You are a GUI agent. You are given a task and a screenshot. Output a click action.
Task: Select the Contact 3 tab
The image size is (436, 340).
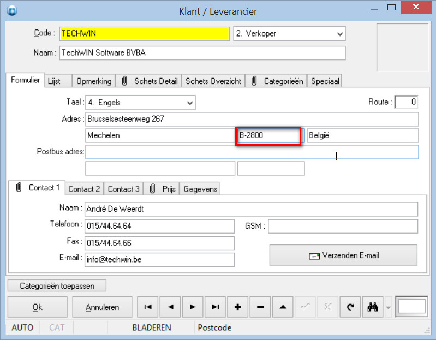[123, 189]
